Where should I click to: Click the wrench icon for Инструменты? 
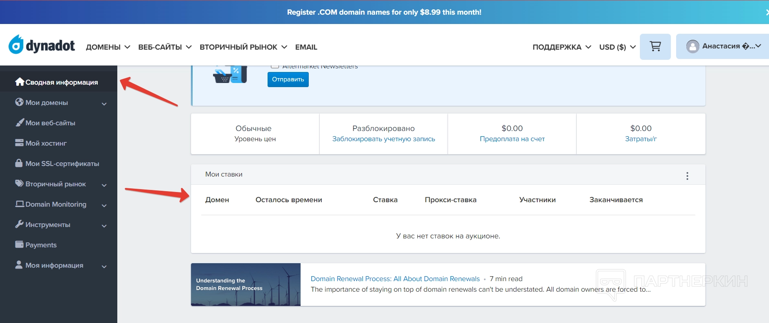pyautogui.click(x=19, y=224)
